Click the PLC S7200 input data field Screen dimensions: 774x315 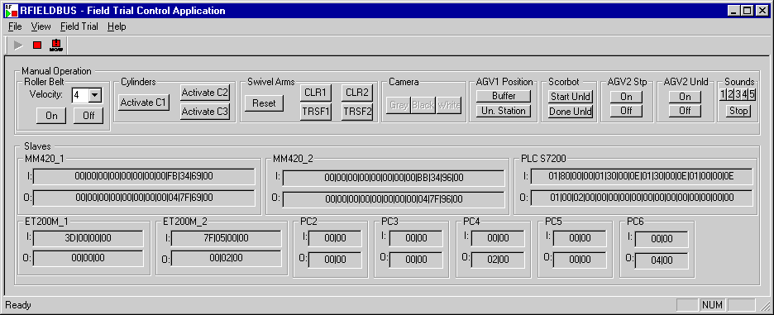(x=642, y=176)
